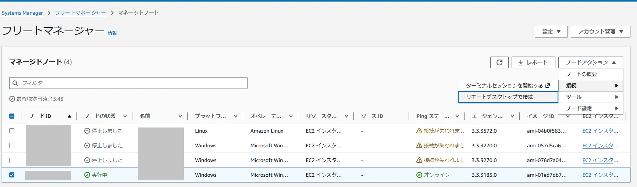
Task: Click agent version 3.3.3185.0 cell
Action: (484, 175)
